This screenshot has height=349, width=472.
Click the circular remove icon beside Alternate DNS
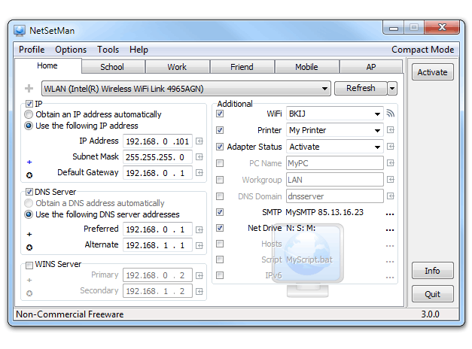tap(29, 247)
